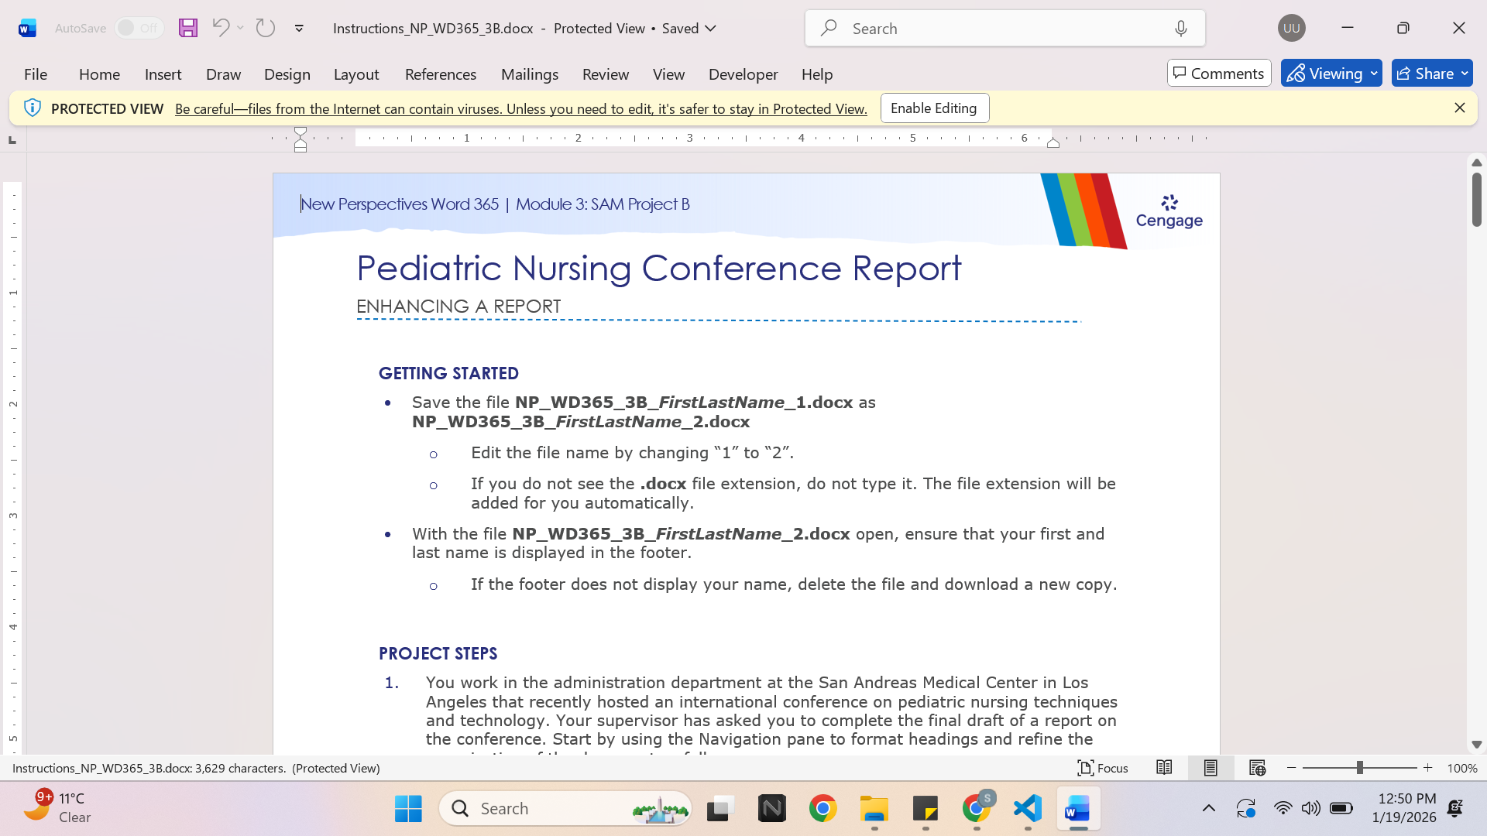This screenshot has width=1487, height=836.
Task: Close the Protected View message bar
Action: tap(1459, 108)
